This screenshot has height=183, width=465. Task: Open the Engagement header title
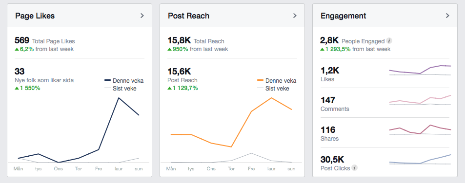coord(344,16)
